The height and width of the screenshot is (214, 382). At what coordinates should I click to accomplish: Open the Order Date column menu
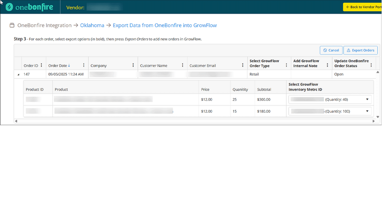[x=84, y=66]
